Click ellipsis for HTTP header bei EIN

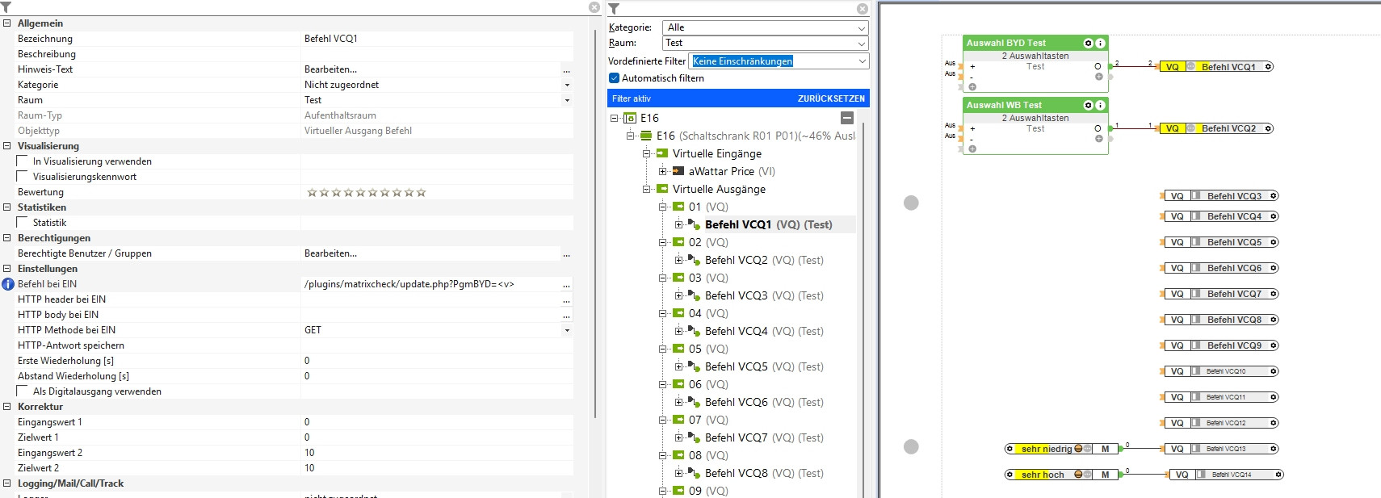[x=567, y=299]
